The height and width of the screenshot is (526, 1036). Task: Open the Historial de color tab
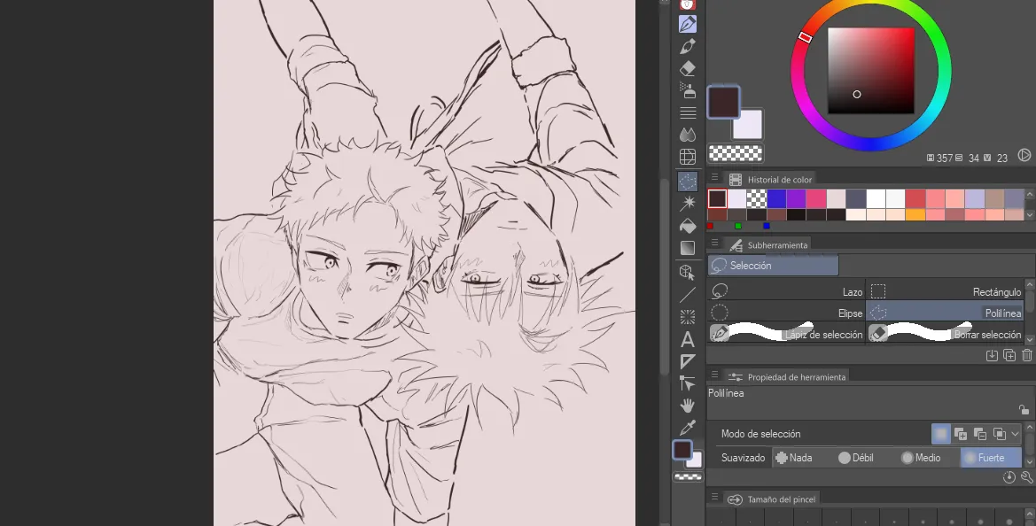[x=770, y=180]
